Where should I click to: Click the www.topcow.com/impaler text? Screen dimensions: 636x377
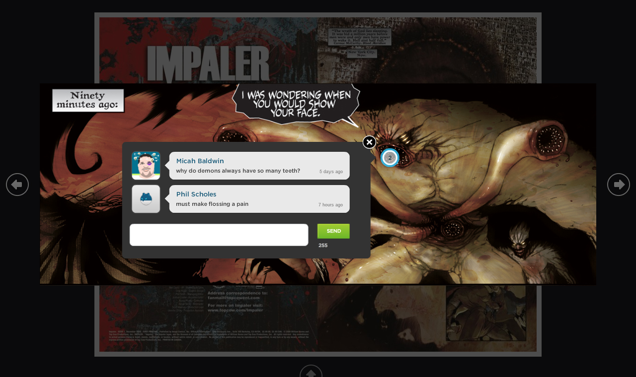[236, 310]
